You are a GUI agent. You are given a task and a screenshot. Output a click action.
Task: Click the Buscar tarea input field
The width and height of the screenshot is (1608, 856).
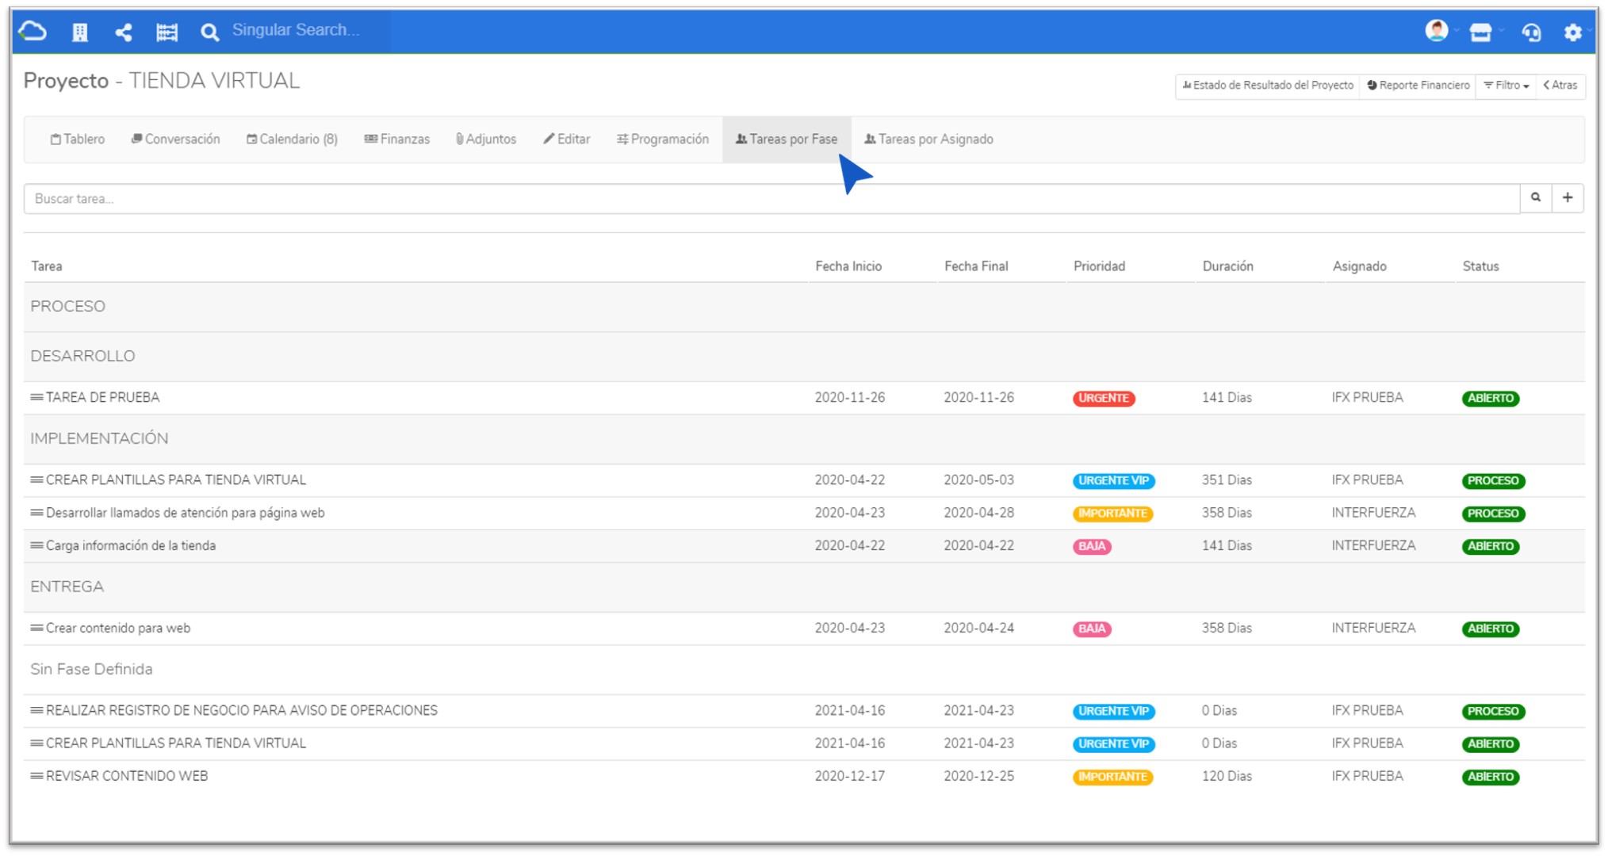pyautogui.click(x=771, y=198)
